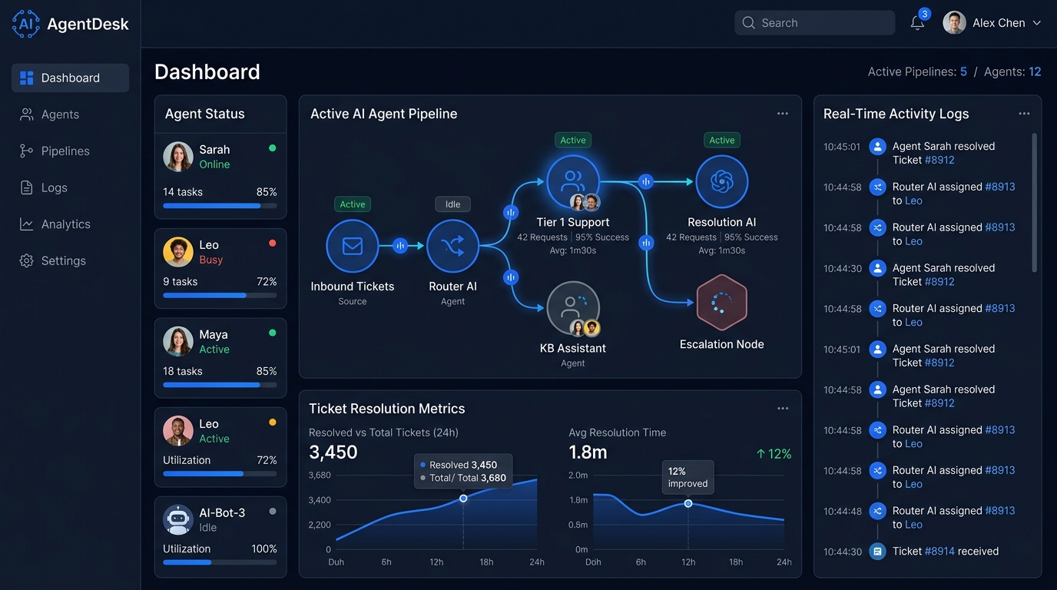Click the data point on Avg Resolution Time chart
This screenshot has width=1057, height=590.
(688, 504)
